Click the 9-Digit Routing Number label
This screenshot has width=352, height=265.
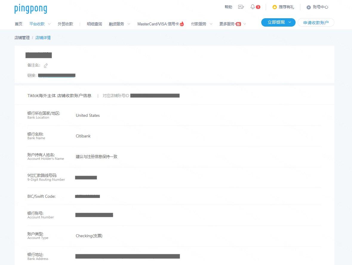coord(46,180)
